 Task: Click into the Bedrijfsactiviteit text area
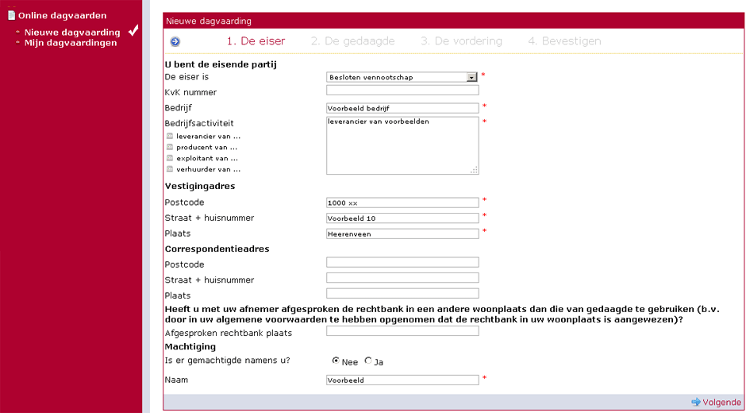click(x=402, y=146)
